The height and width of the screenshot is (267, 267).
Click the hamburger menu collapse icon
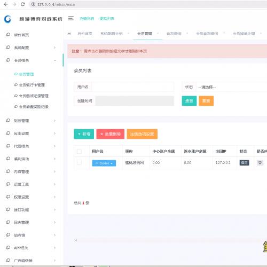point(71,18)
